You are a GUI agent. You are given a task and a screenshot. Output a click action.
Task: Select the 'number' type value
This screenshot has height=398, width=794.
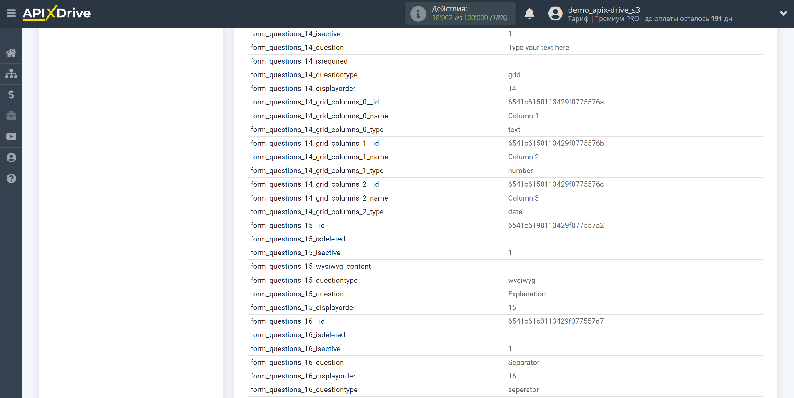[520, 170]
